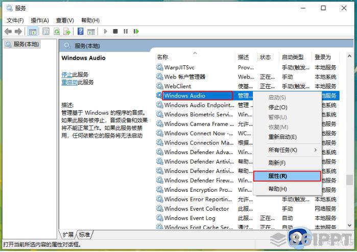Click the Properties toolbar icon
Screen dimensions: 357x252
[x=46, y=32]
